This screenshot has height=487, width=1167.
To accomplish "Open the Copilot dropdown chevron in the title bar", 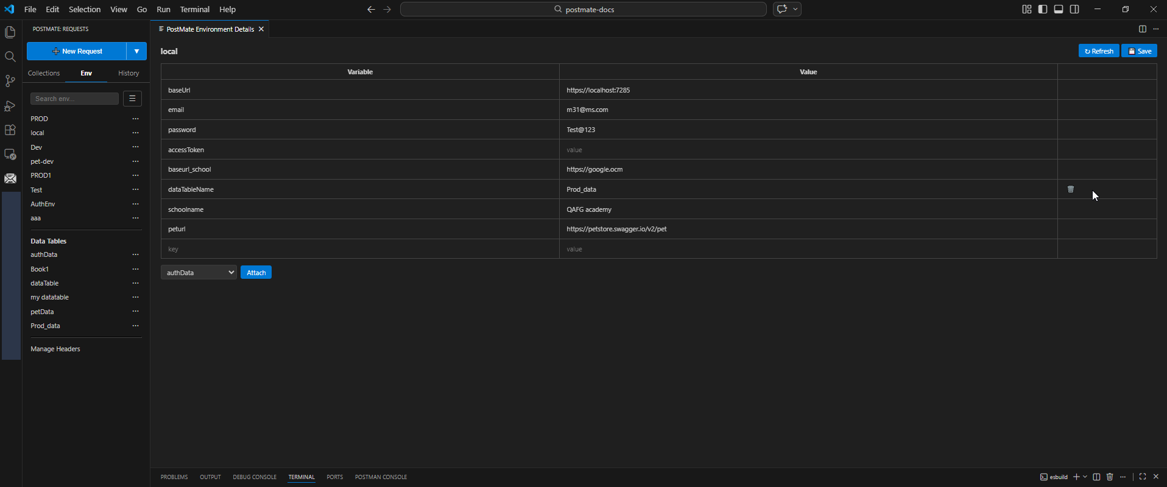I will [795, 9].
